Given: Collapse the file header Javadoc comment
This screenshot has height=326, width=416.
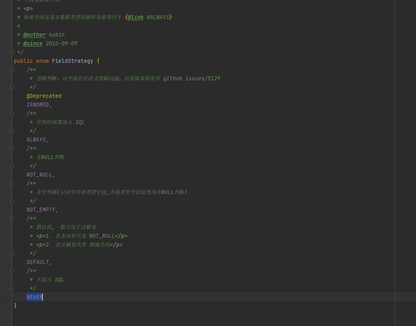Looking at the screenshot, I should click(12, 52).
